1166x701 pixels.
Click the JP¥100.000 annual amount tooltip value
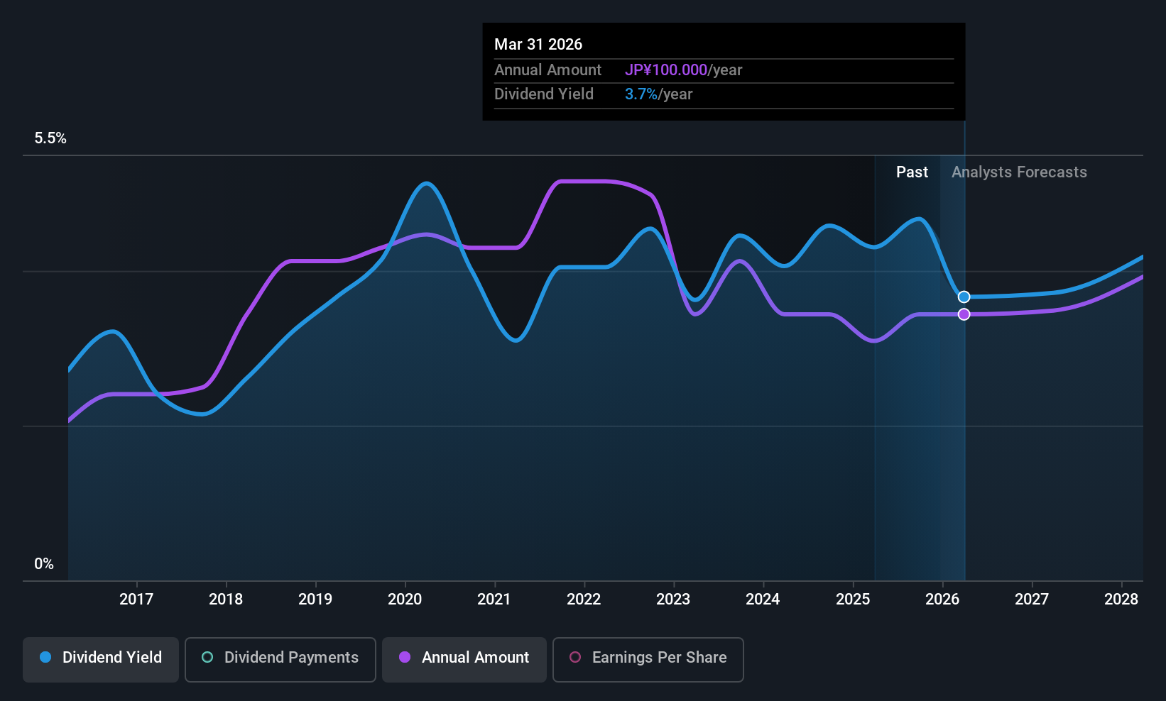666,70
